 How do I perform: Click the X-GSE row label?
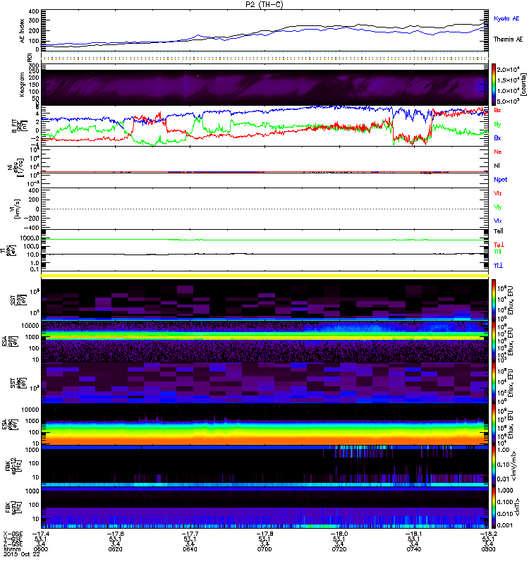point(13,534)
